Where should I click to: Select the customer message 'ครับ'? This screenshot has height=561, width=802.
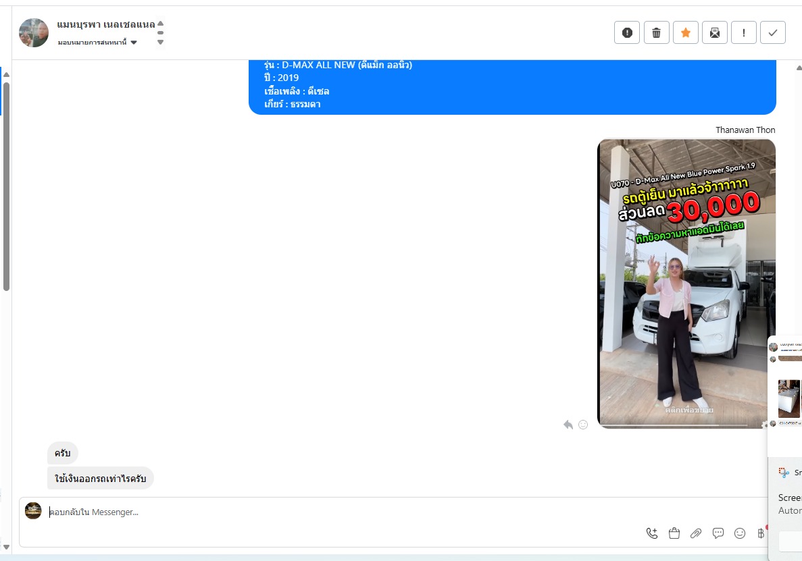pos(62,453)
